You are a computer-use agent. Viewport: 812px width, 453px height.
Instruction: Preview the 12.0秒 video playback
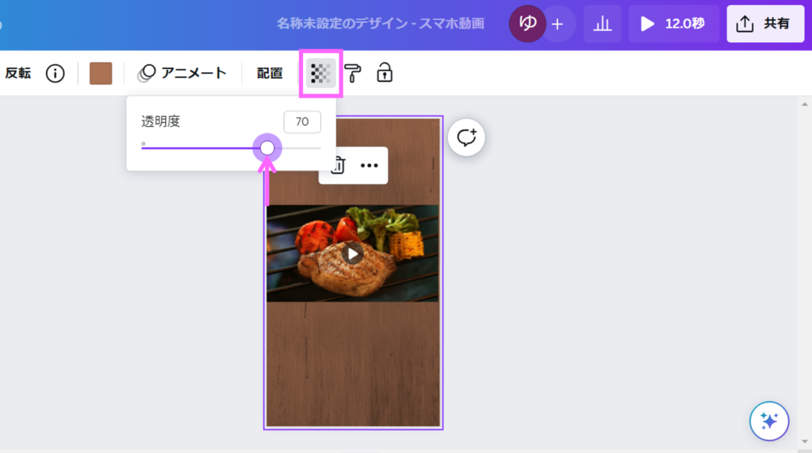point(674,24)
